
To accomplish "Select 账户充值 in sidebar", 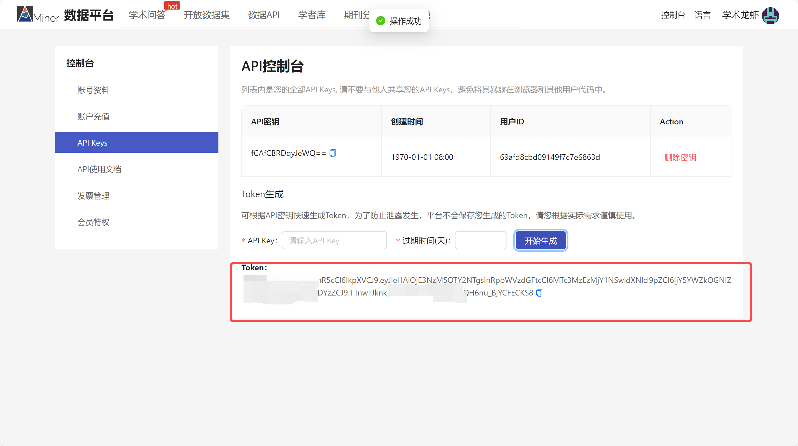I will click(93, 116).
